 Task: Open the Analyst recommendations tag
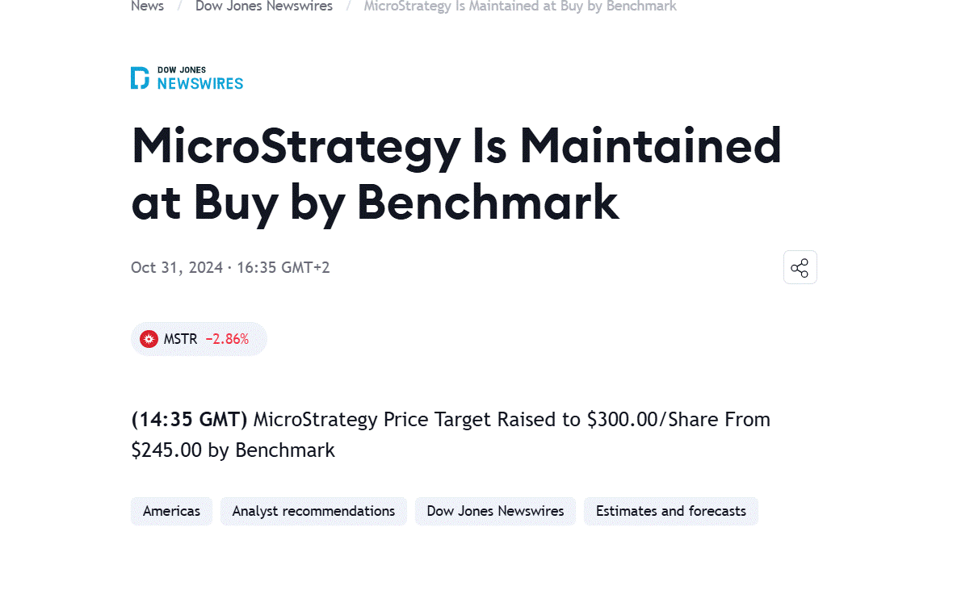click(313, 511)
